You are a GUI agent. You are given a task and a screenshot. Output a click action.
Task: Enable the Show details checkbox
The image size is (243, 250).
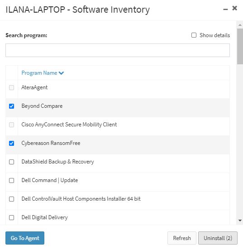tap(194, 35)
